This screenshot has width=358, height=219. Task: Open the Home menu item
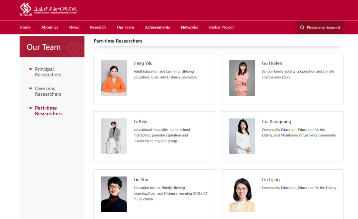point(25,27)
